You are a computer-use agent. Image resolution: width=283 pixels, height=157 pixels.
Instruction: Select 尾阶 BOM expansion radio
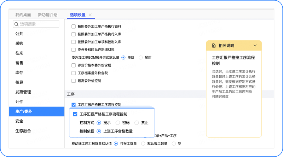[140, 58]
